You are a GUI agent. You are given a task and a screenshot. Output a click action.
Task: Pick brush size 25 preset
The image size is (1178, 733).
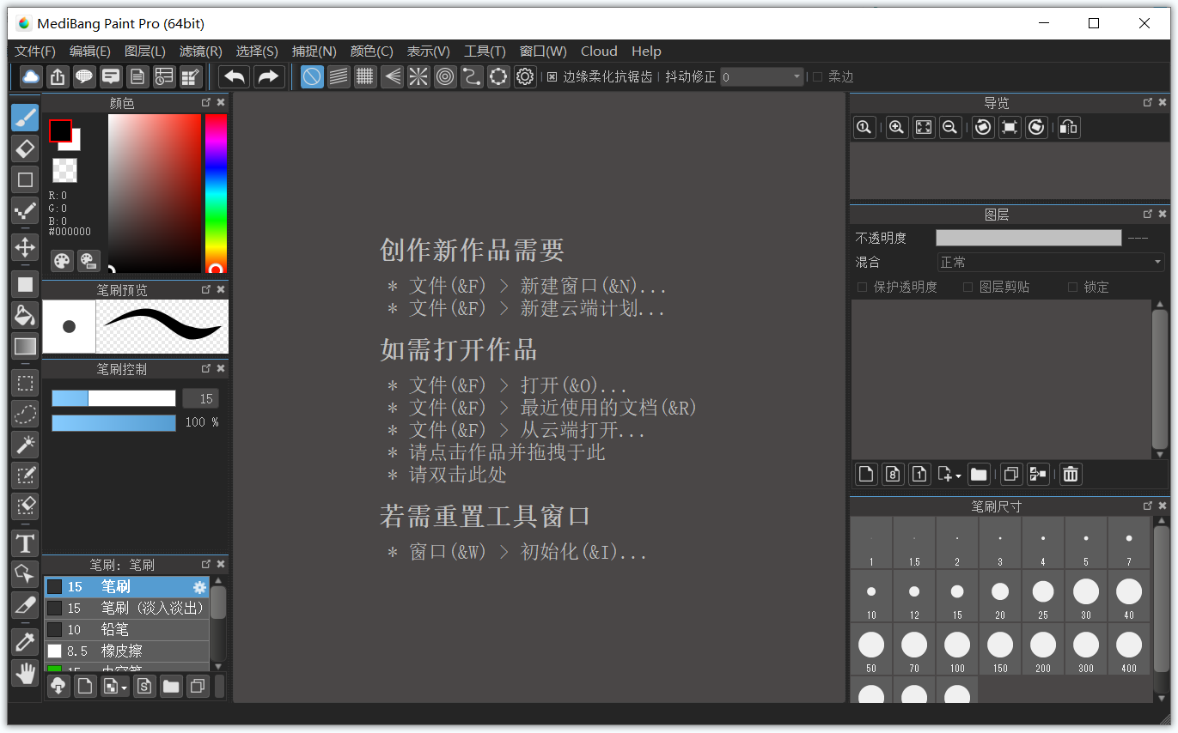coord(1043,596)
